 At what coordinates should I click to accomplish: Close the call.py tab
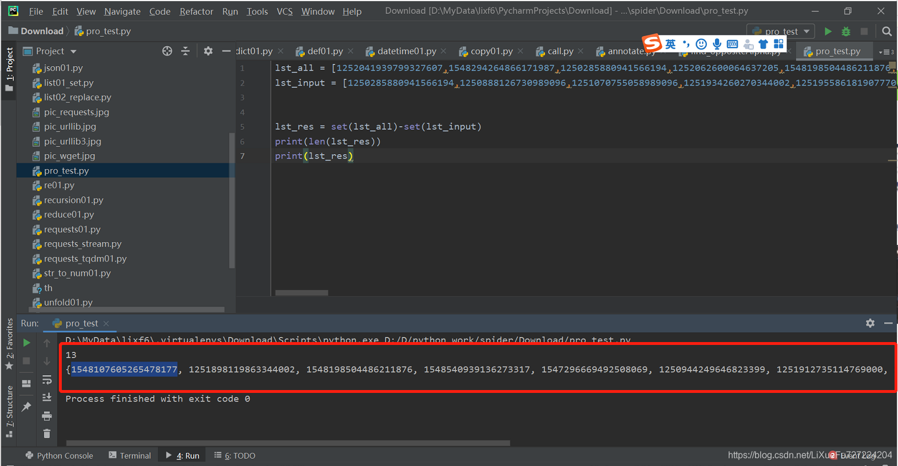pyautogui.click(x=581, y=51)
